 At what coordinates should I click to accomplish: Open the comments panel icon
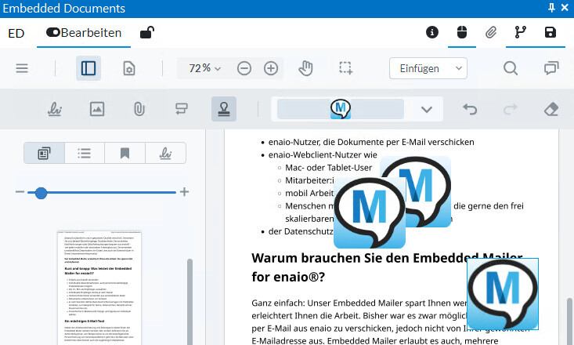[x=551, y=68]
